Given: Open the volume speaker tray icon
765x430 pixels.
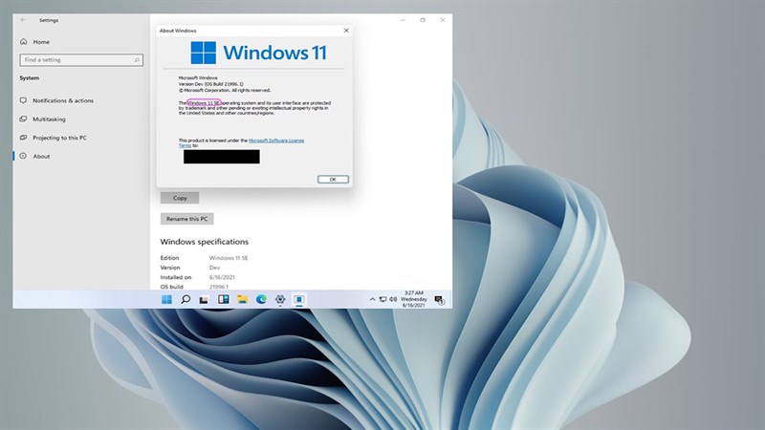Looking at the screenshot, I should (393, 299).
